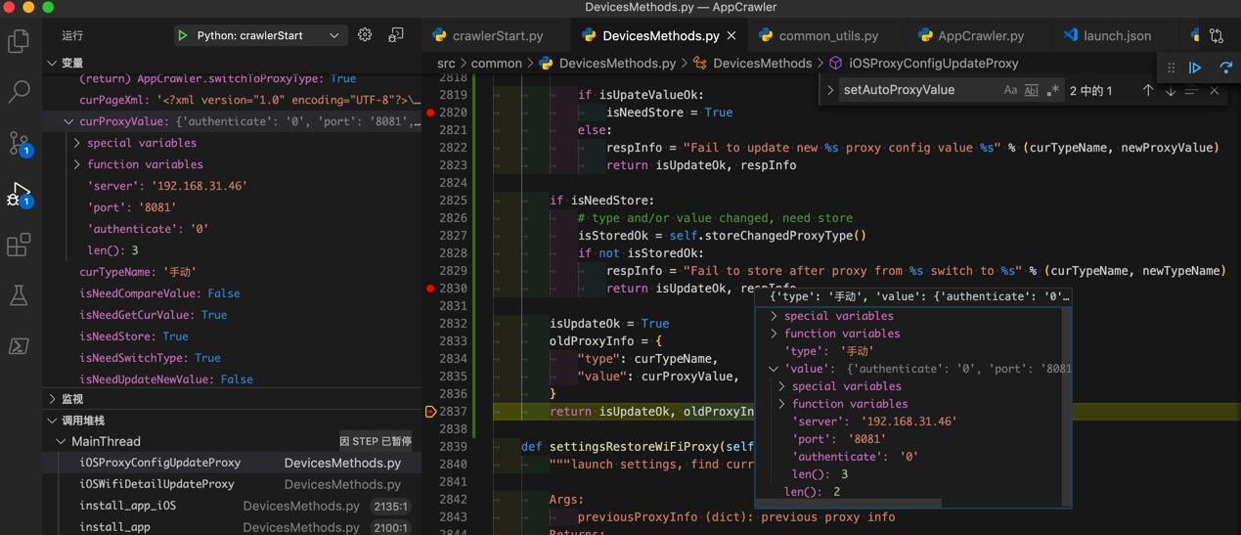This screenshot has height=535, width=1241.
Task: Go to previous find match
Action: (x=1148, y=90)
